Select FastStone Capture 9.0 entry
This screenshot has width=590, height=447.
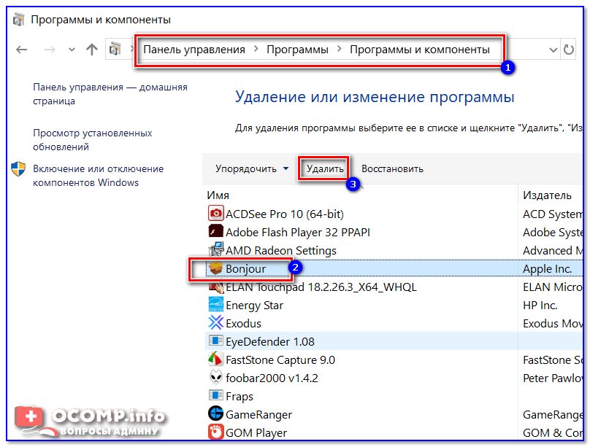(280, 359)
